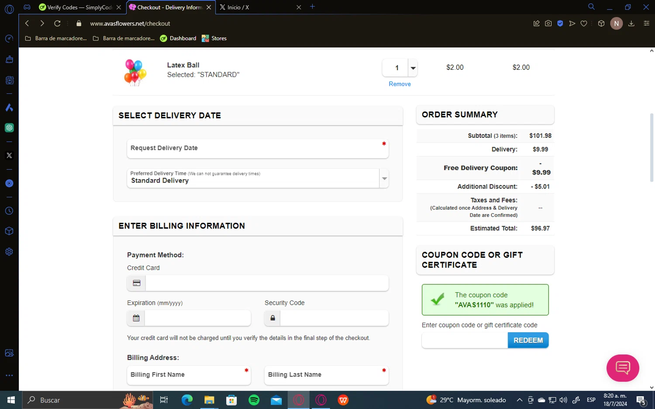Go forward to the next page
Viewport: 655px width, 409px height.
click(x=42, y=23)
